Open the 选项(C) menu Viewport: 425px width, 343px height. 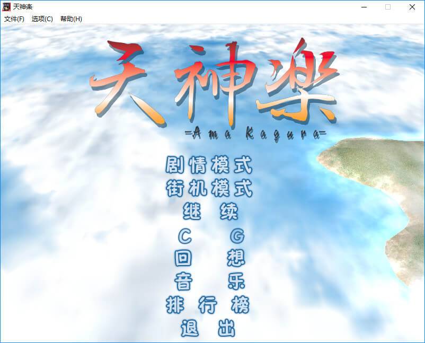point(42,19)
